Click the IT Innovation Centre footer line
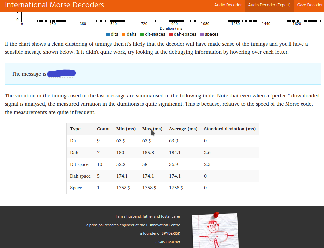 (133, 225)
